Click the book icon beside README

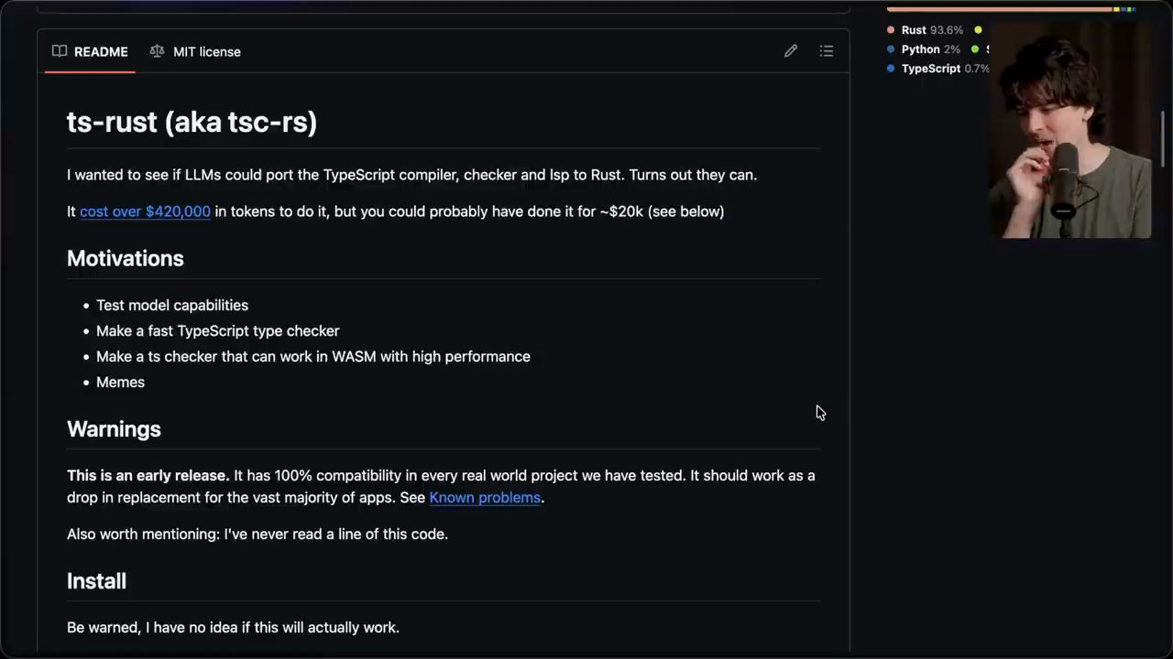(x=60, y=51)
